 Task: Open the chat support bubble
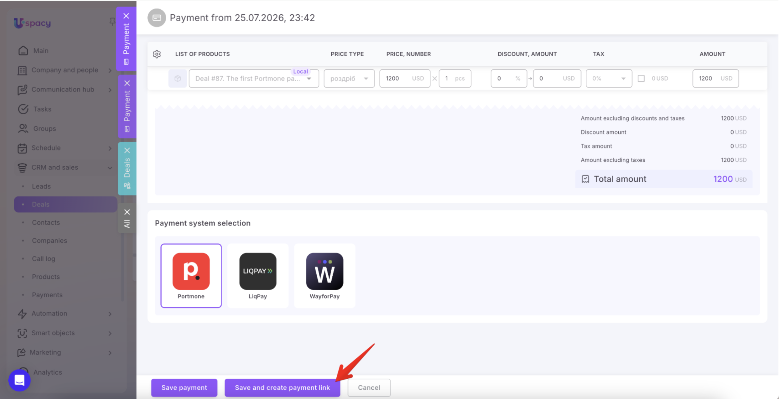pyautogui.click(x=19, y=380)
